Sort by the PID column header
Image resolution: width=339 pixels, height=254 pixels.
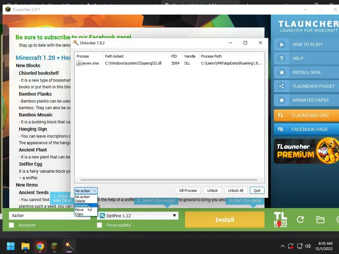pos(176,56)
